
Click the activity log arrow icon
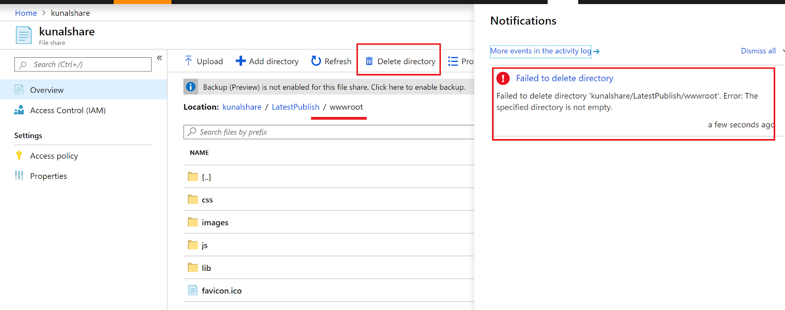[596, 51]
